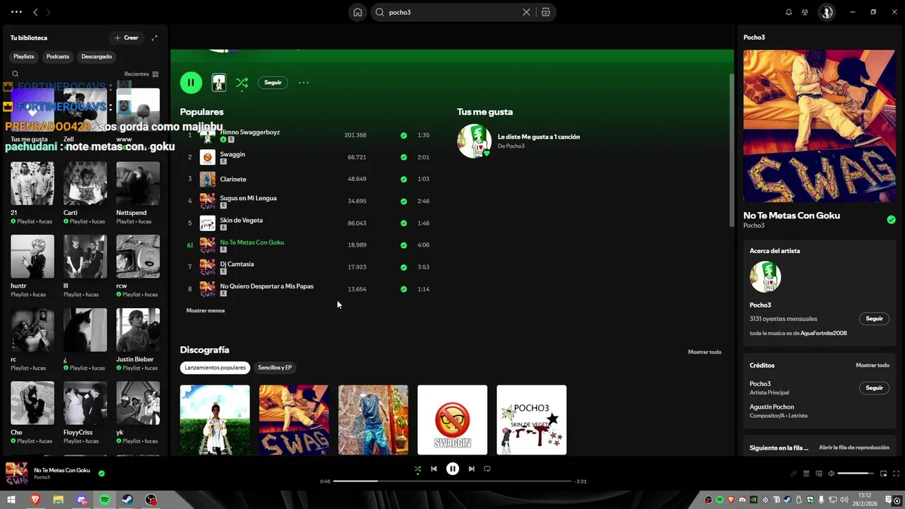Toggle saved checkmark for Clarinete
The image size is (905, 509).
click(x=404, y=179)
